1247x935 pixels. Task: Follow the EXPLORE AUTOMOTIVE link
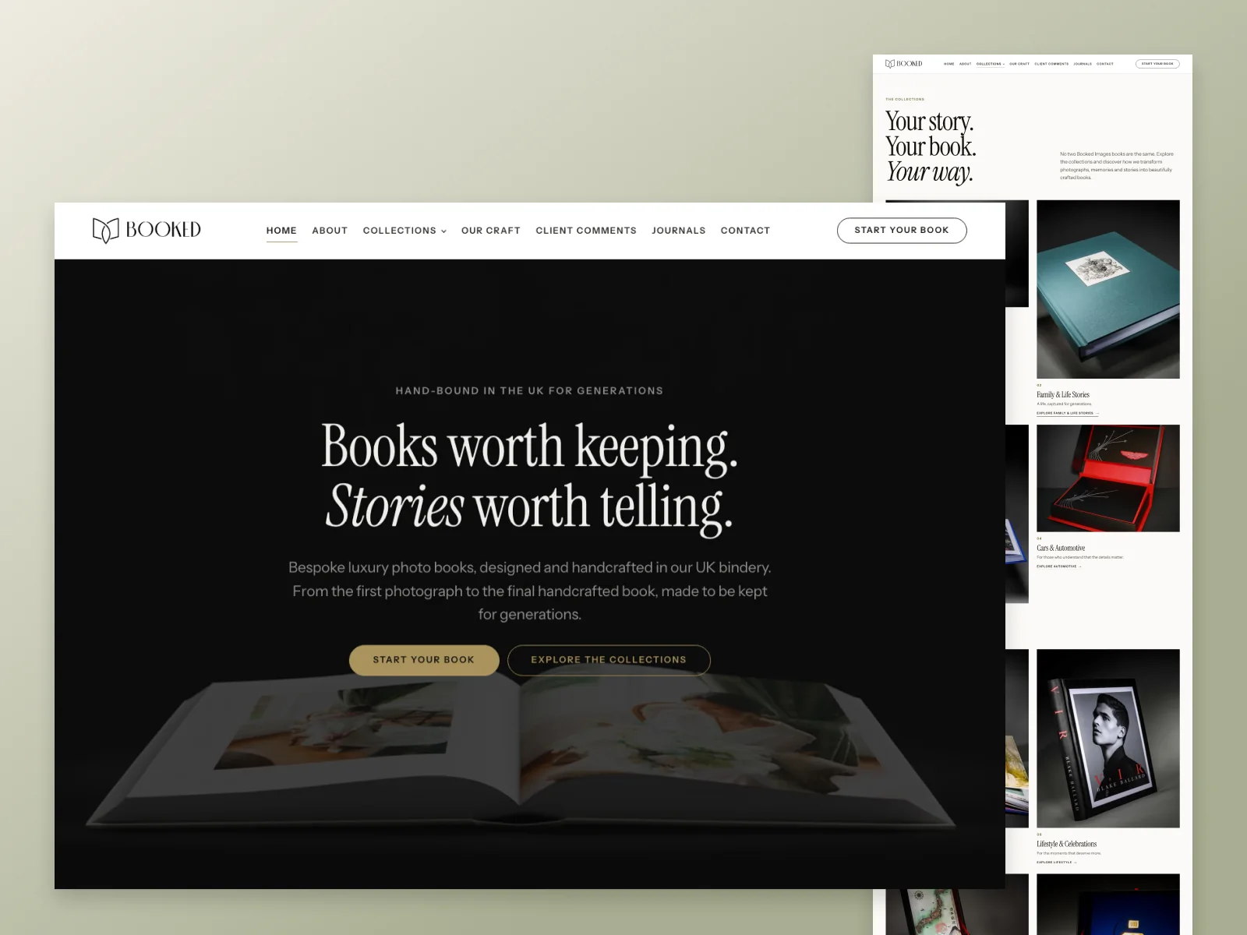click(x=1058, y=566)
